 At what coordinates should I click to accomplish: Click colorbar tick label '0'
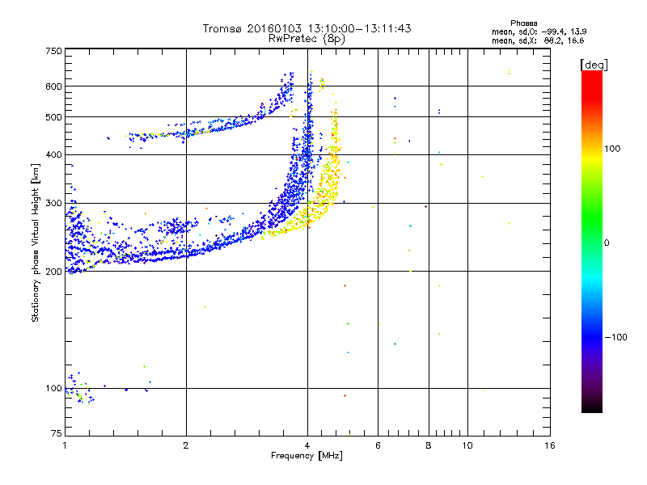(x=607, y=242)
